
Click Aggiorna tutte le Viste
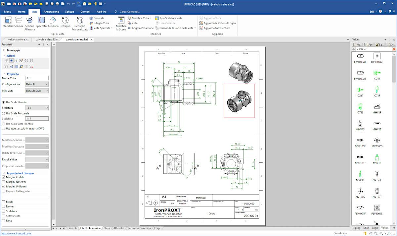(x=217, y=28)
